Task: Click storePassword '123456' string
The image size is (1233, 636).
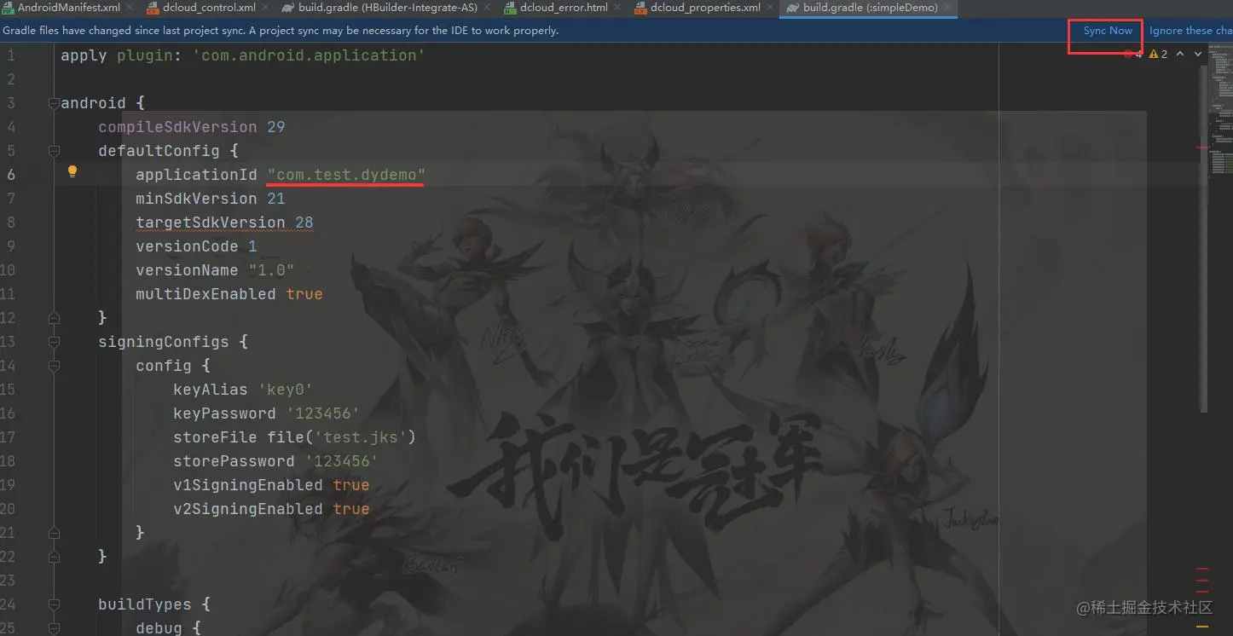Action: (341, 461)
